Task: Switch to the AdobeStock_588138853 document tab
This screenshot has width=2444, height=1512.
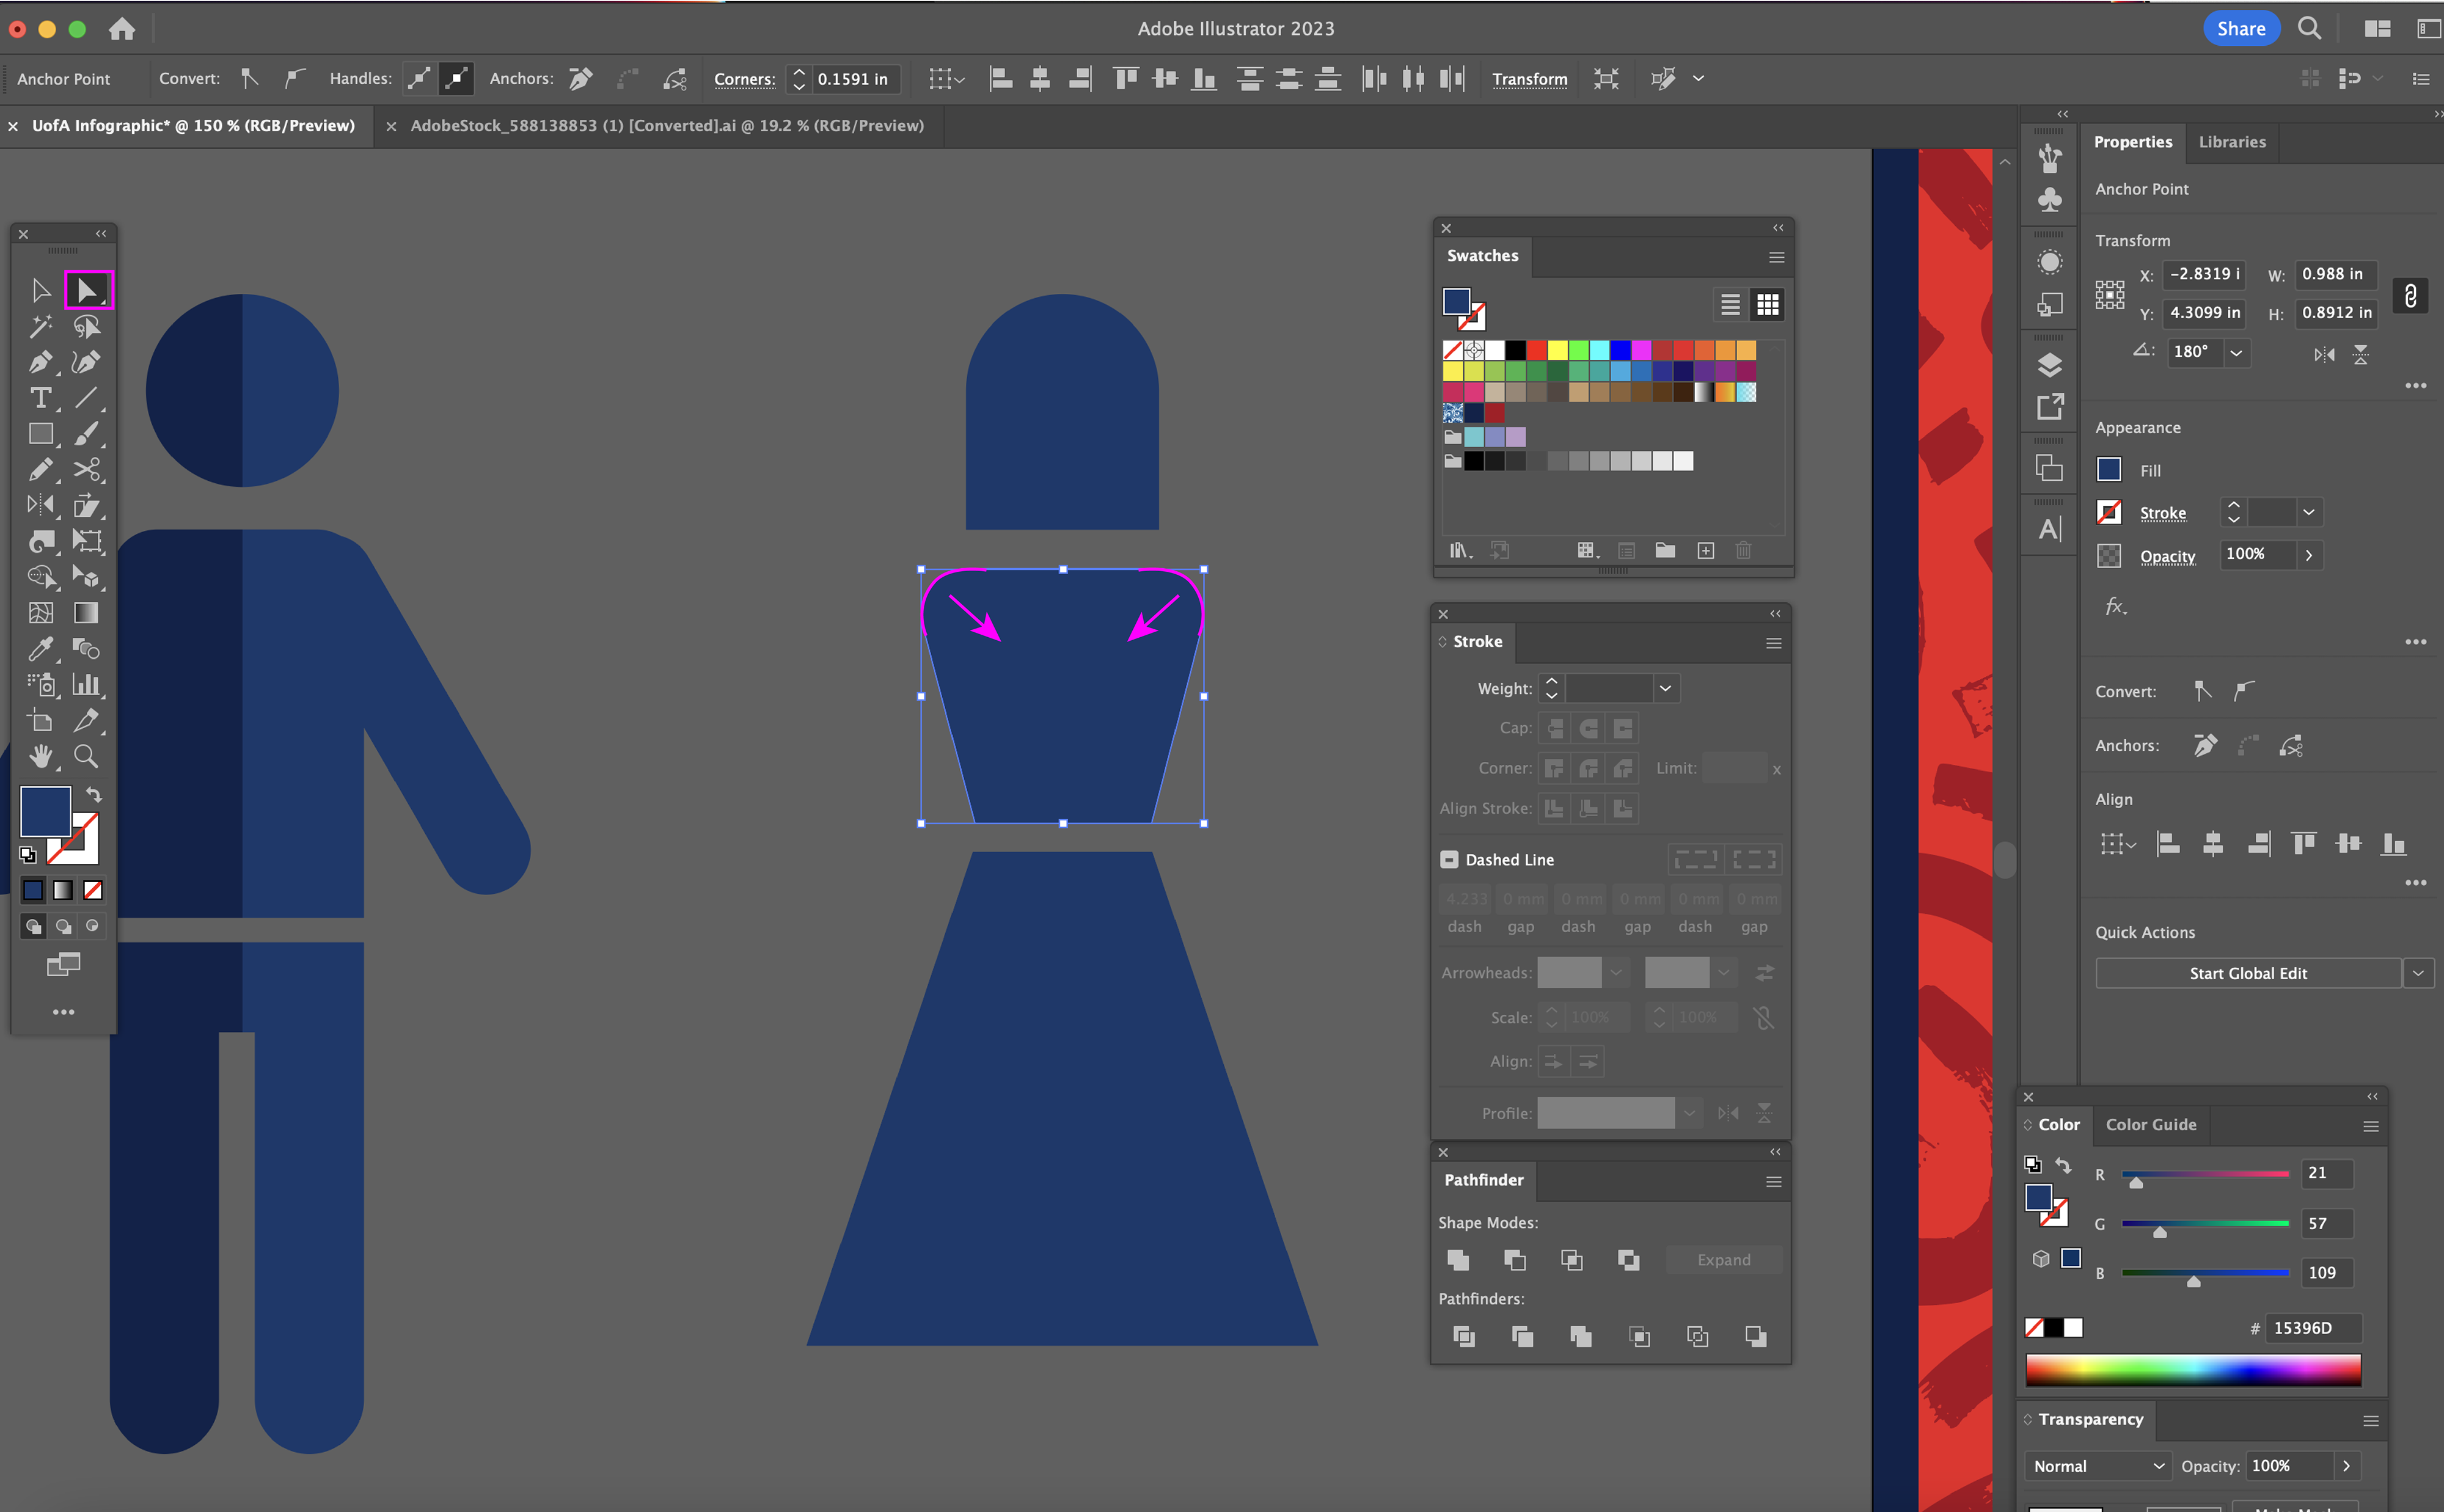Action: pyautogui.click(x=666, y=126)
